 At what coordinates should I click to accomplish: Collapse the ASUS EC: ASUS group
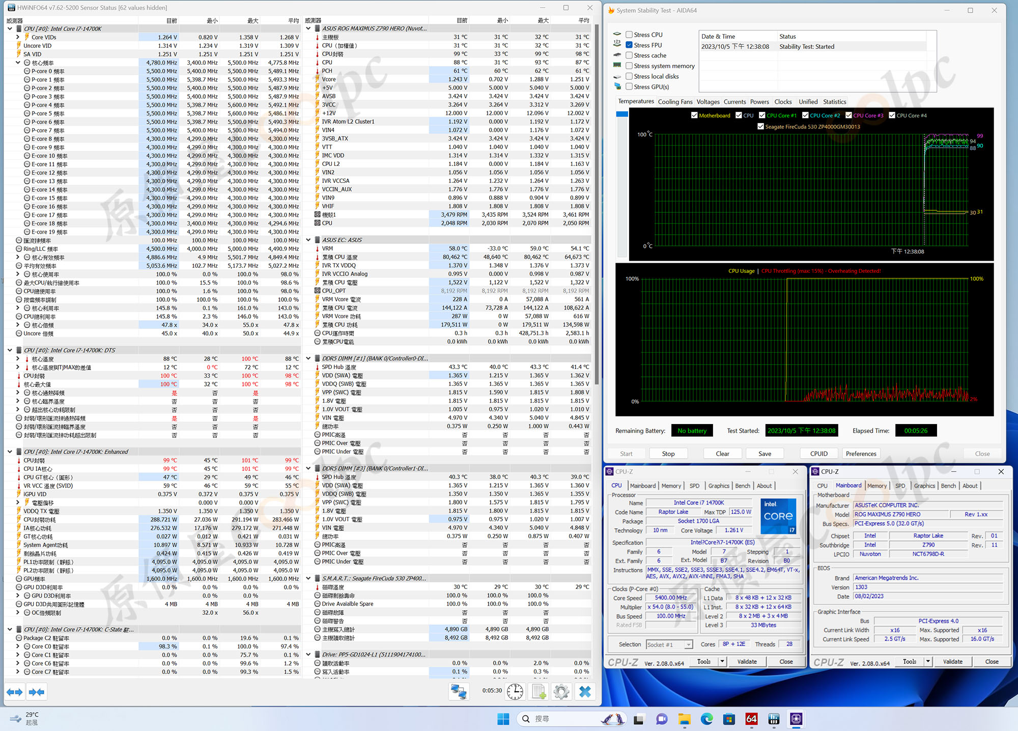(308, 240)
